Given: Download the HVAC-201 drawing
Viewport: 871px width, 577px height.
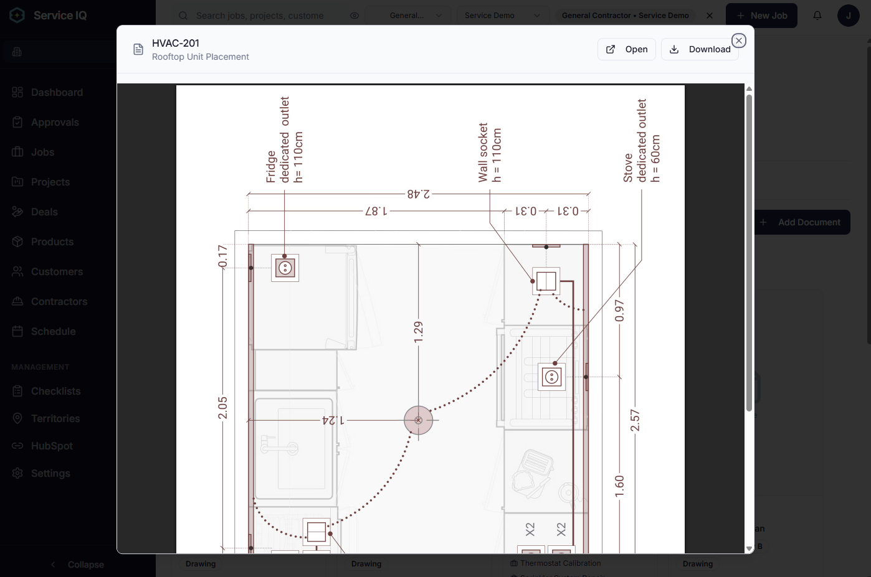Looking at the screenshot, I should [x=700, y=49].
